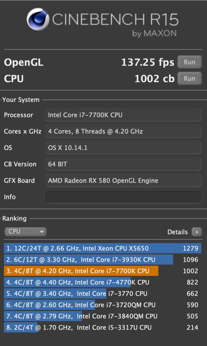Open the CPU ranking type dropdown

click(25, 232)
